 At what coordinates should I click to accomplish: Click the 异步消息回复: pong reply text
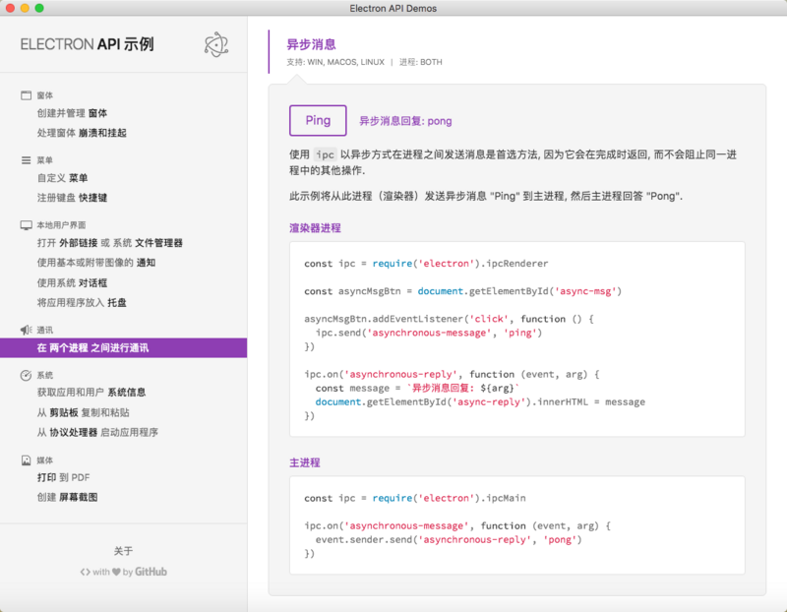pos(405,121)
